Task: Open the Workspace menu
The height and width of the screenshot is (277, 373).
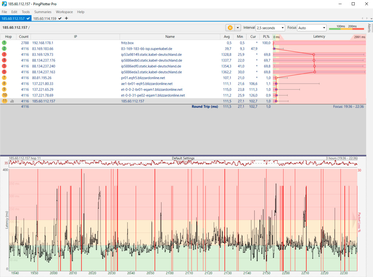Action: (64, 12)
